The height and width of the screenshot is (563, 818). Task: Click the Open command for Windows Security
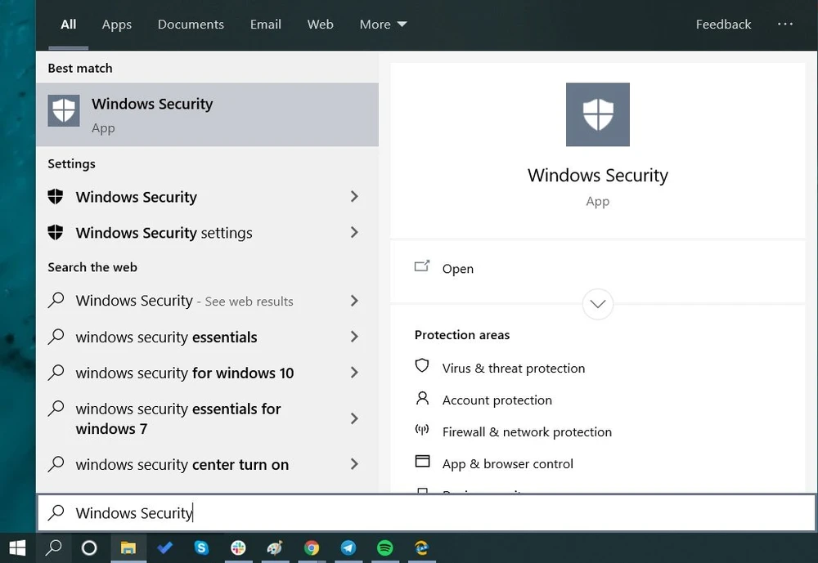(457, 268)
